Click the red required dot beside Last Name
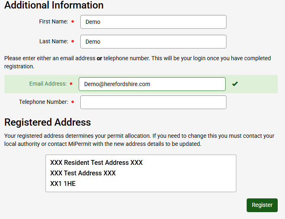Screen dimensions: 285x219 (x=73, y=42)
